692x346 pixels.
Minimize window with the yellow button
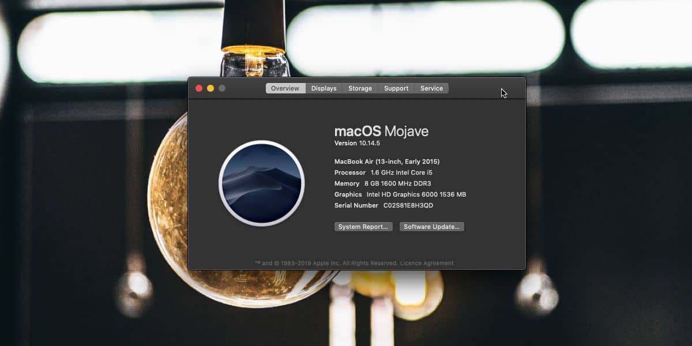210,88
